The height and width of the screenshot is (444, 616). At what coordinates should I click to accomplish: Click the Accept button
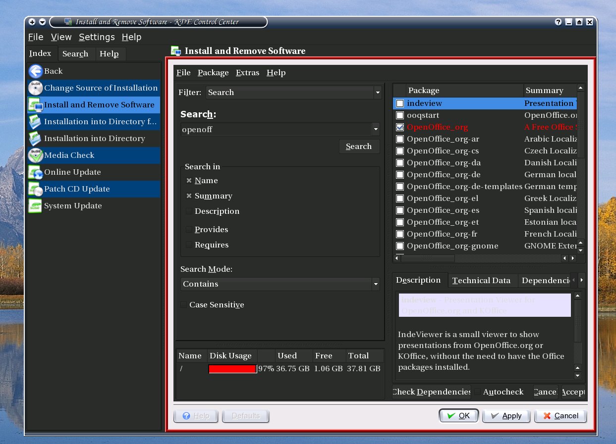tap(573, 392)
